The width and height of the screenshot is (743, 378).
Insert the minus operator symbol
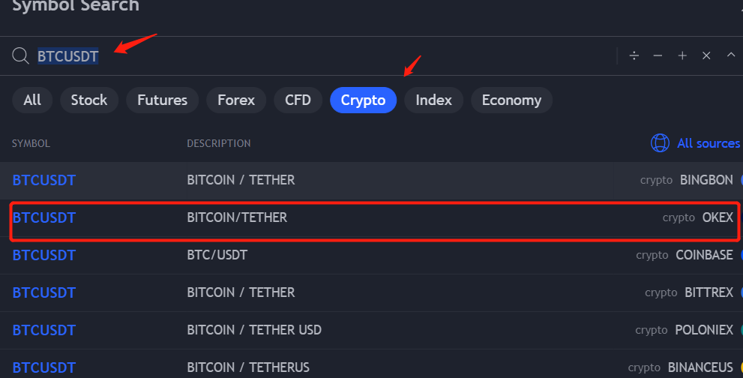658,56
